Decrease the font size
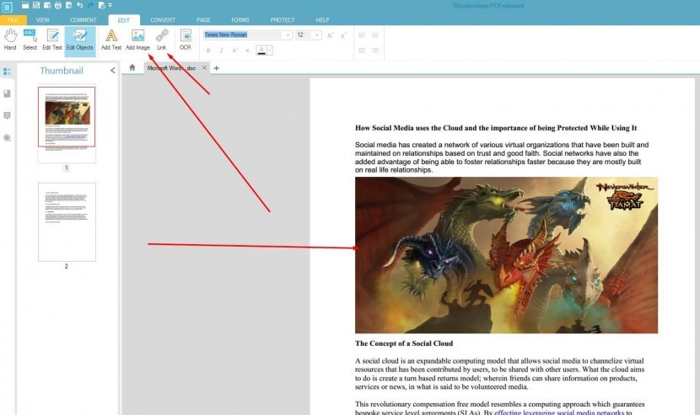This screenshot has height=415, width=700. (x=343, y=35)
